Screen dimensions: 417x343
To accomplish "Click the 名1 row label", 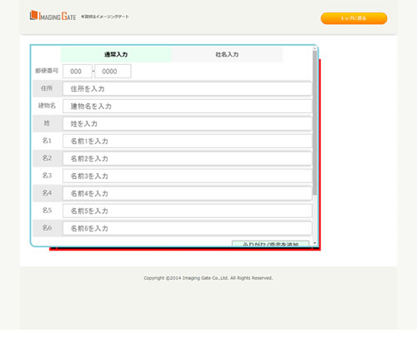I will click(x=47, y=141).
